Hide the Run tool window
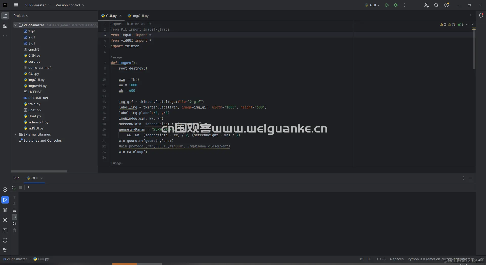The image size is (486, 265). [x=470, y=178]
